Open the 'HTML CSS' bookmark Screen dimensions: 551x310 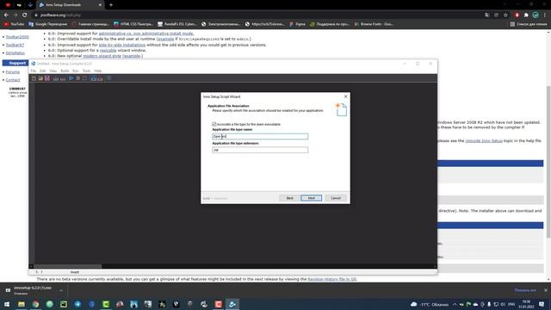click(x=133, y=24)
